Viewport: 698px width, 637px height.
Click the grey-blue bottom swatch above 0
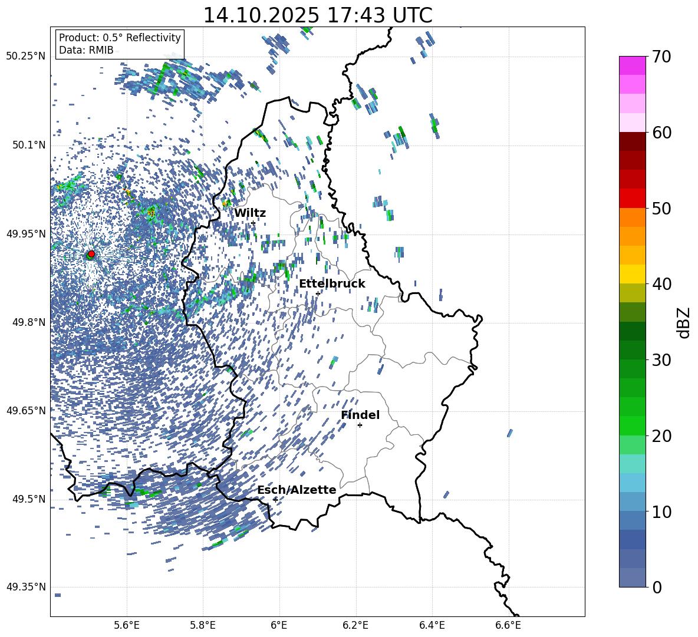632,577
